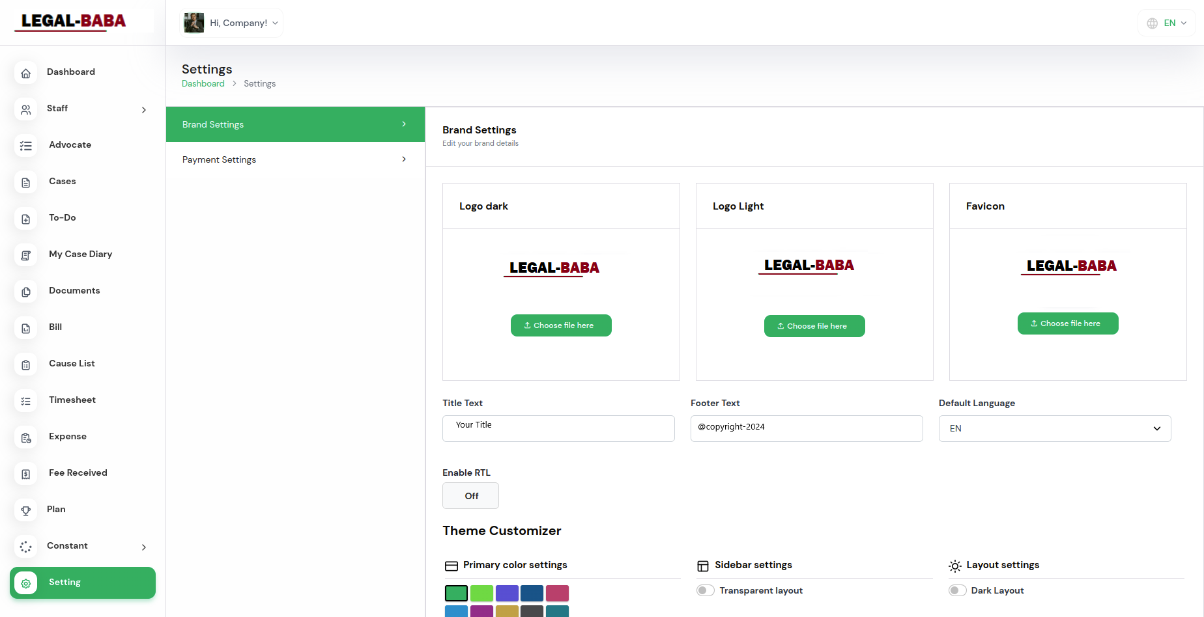Click the Footer Text input field
1204x617 pixels.
pyautogui.click(x=806, y=428)
